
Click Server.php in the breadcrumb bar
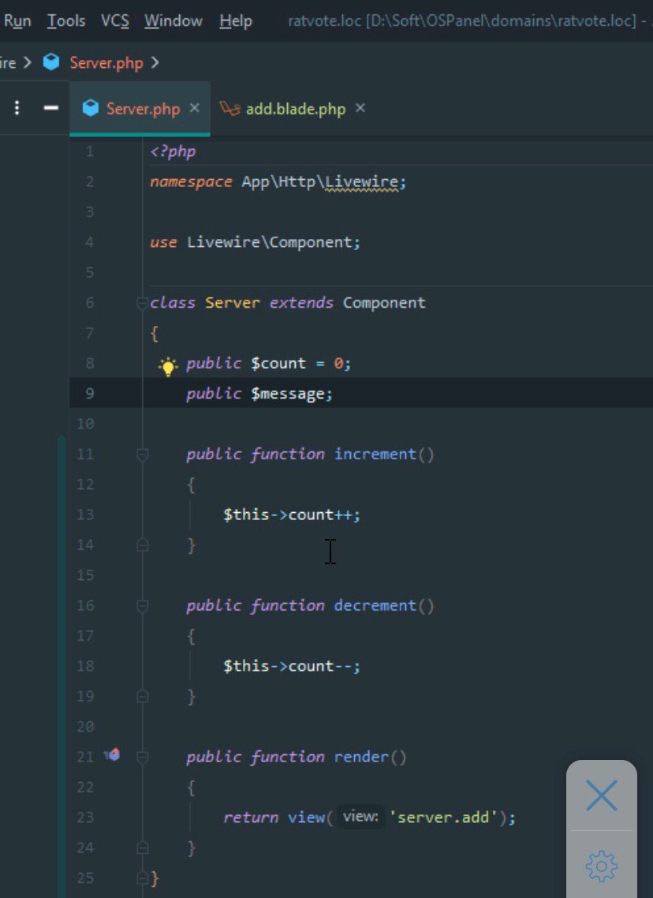(106, 62)
